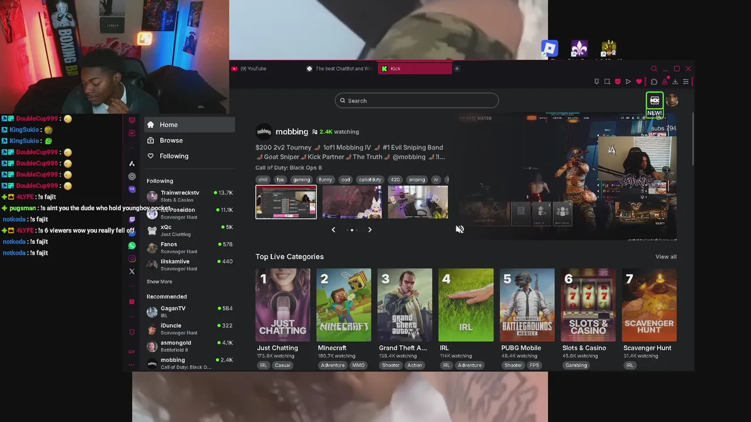
Task: Open the downloads icon in toolbar
Action: [675, 81]
